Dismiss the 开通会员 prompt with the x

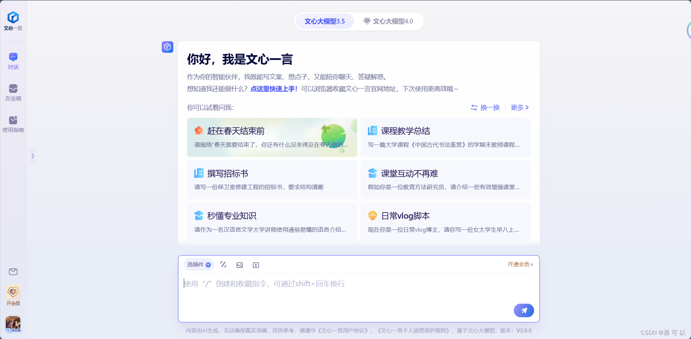pyautogui.click(x=532, y=265)
